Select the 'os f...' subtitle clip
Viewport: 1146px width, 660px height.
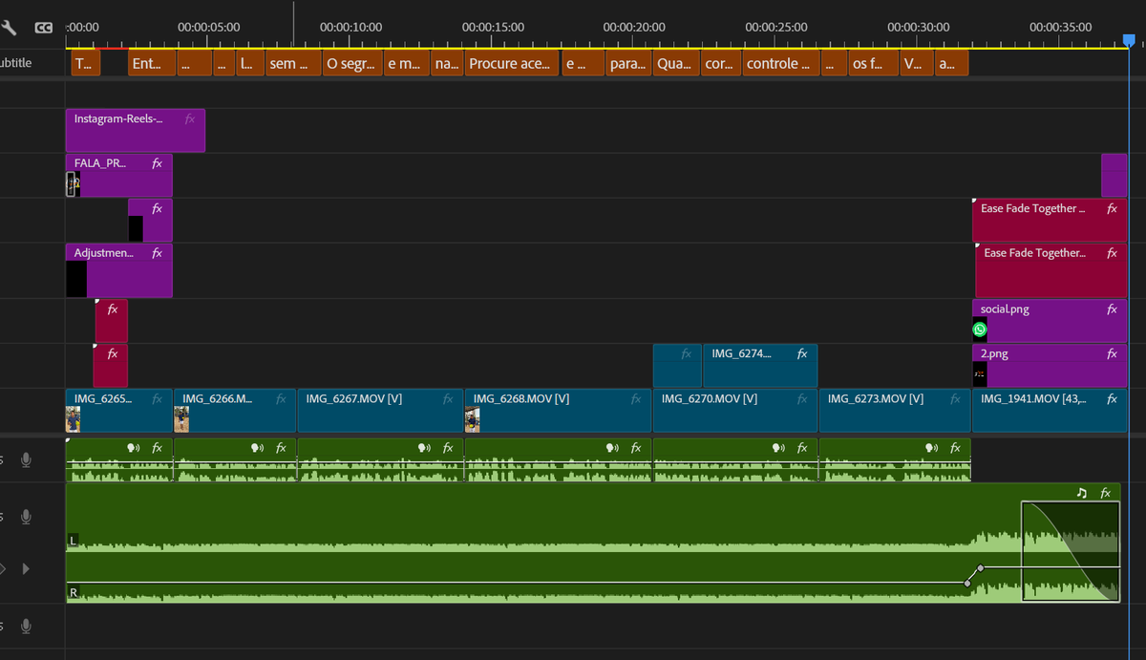874,63
